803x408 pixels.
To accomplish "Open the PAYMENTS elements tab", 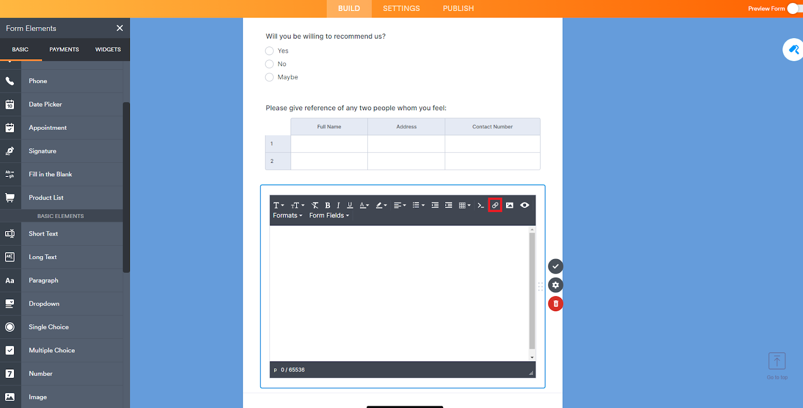I will coord(64,50).
